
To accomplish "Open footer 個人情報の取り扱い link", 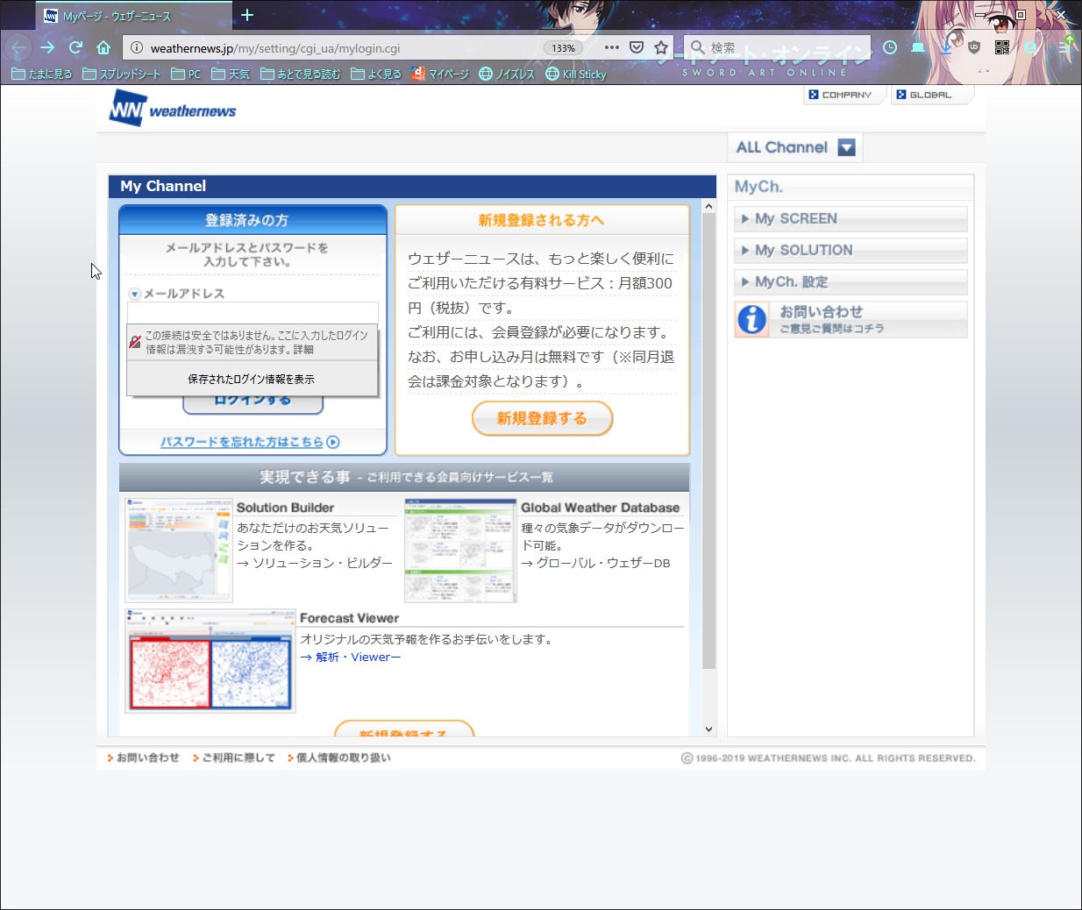I will (x=344, y=757).
